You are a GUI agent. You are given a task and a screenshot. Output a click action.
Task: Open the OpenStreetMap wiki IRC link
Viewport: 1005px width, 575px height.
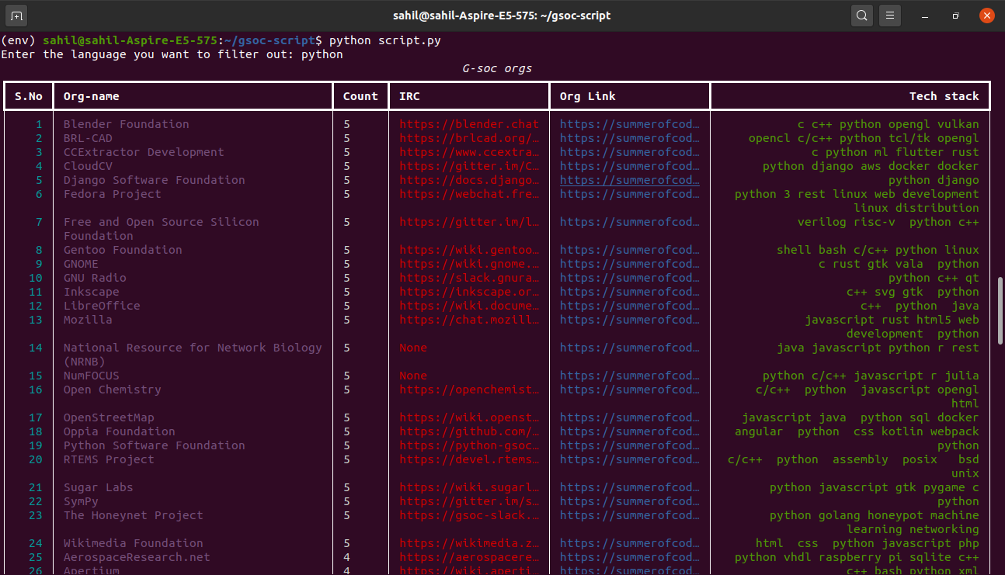[x=469, y=417]
